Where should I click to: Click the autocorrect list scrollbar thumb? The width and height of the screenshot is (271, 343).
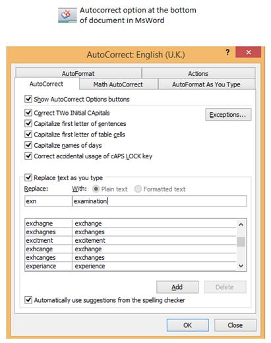click(x=241, y=242)
